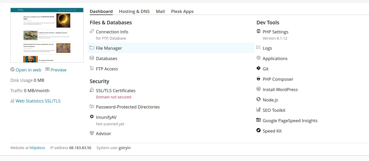Click the 'Domain not secured' warning text
The width and height of the screenshot is (369, 161).
(x=114, y=97)
